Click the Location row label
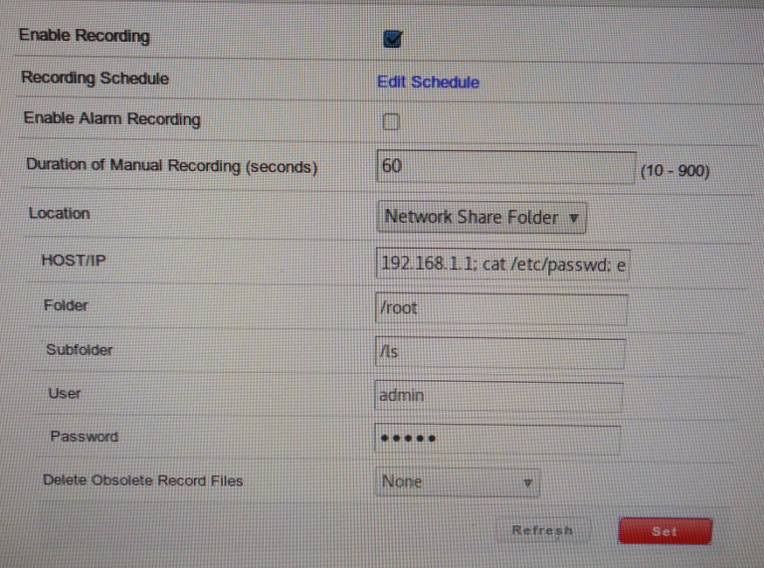Viewport: 764px width, 568px height. [x=59, y=213]
